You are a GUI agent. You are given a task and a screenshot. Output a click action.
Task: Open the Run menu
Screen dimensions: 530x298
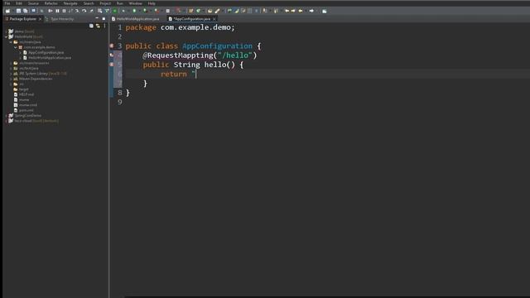point(119,3)
